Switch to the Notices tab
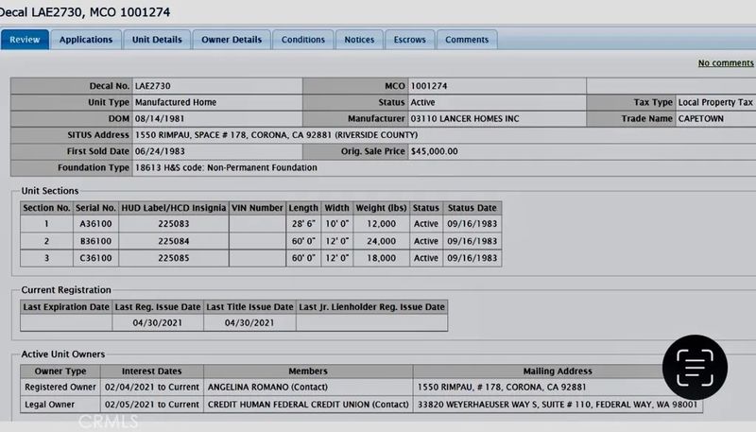This screenshot has width=756, height=432. coord(359,40)
